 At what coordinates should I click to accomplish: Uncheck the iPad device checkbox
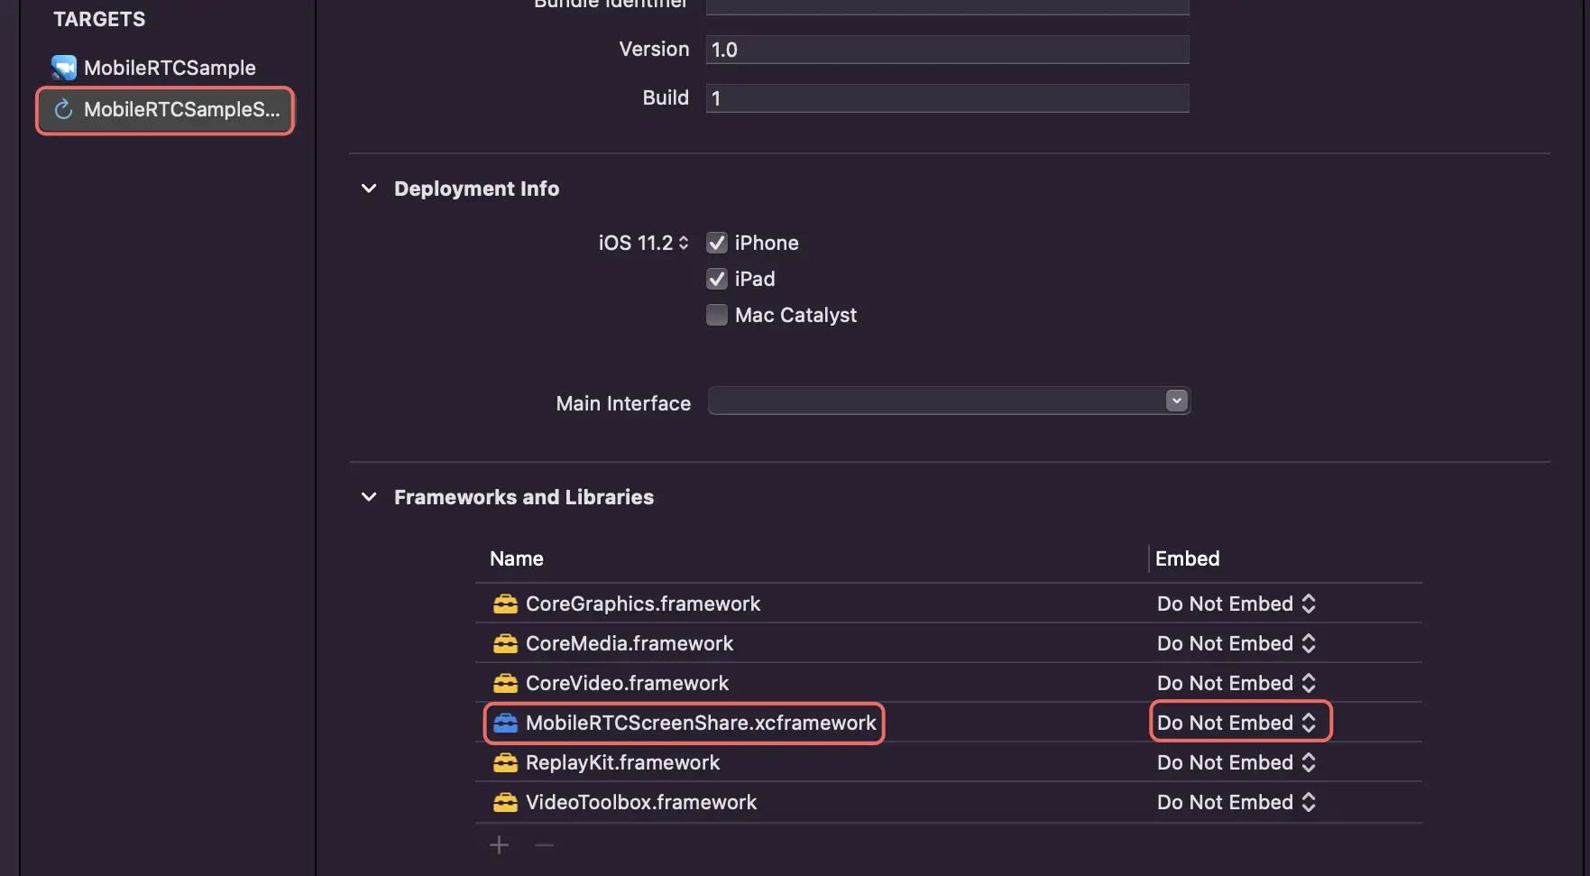[717, 279]
